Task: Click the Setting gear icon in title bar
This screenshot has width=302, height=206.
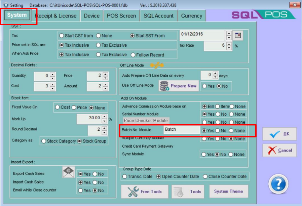Action: coord(6,5)
